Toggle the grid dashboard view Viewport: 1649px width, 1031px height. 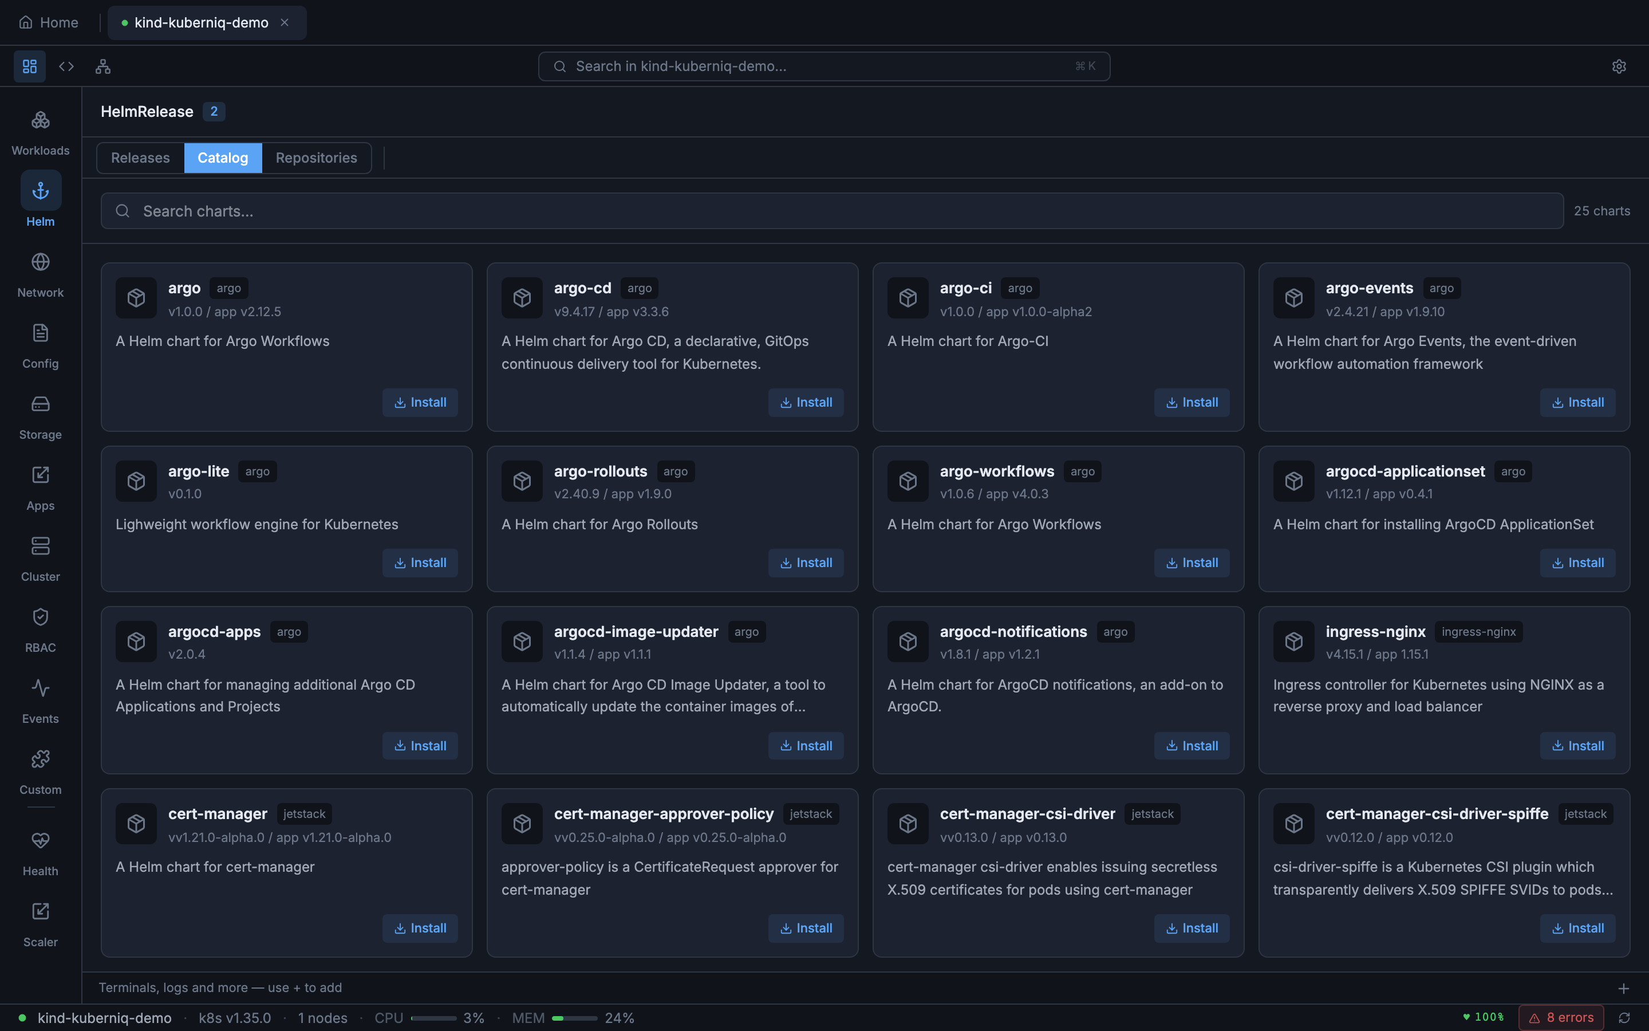coord(29,66)
